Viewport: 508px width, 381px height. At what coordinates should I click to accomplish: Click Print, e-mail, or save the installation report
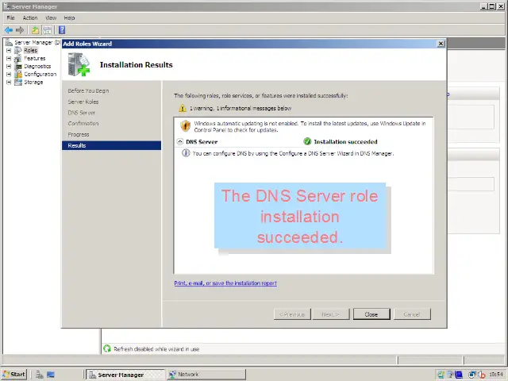[225, 283]
